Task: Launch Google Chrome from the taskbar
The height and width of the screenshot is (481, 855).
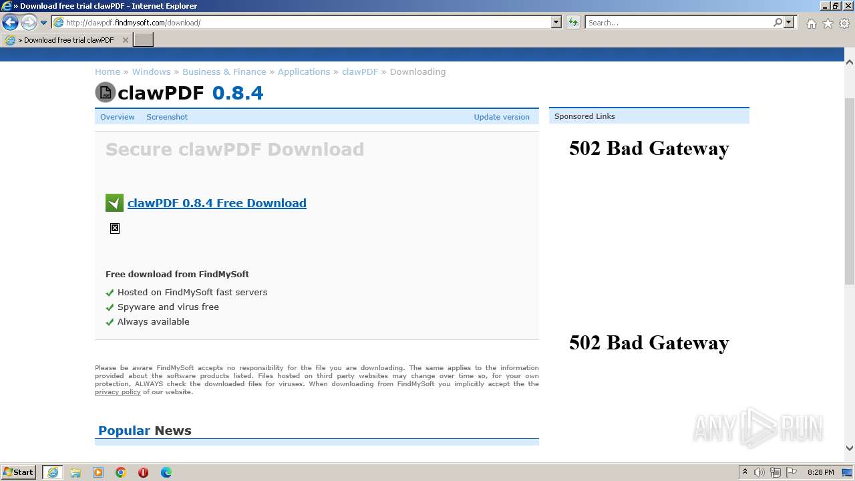Action: 121,472
